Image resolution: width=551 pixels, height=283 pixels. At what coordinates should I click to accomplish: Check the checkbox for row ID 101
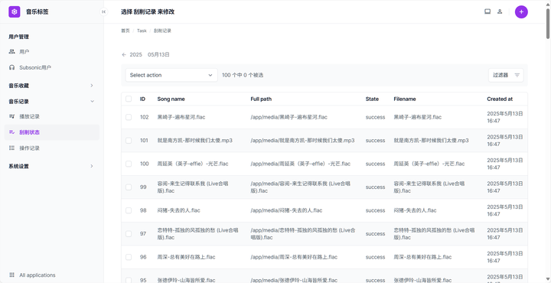(129, 141)
